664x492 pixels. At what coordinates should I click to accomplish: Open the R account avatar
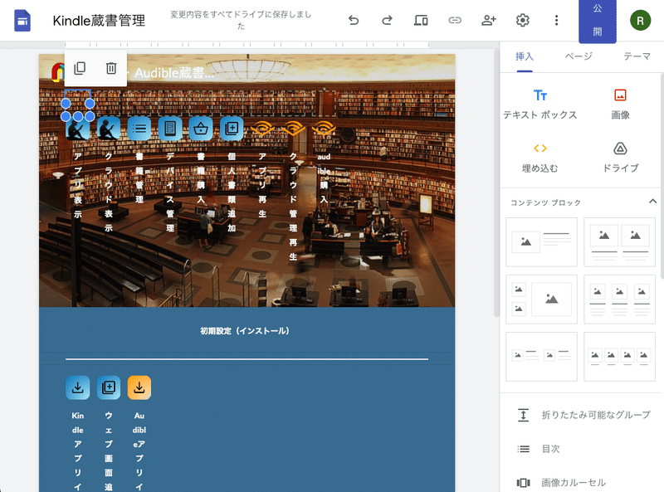(640, 20)
